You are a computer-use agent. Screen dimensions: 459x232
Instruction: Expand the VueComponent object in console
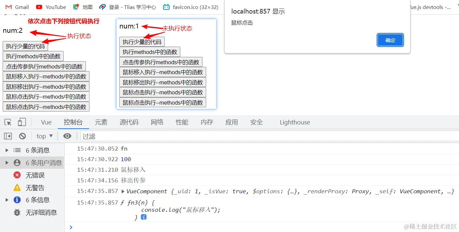pos(123,191)
